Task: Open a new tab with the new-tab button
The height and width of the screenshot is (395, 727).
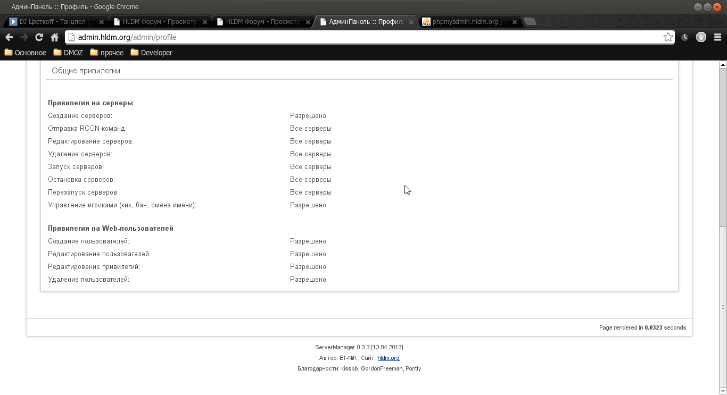Action: tap(530, 22)
